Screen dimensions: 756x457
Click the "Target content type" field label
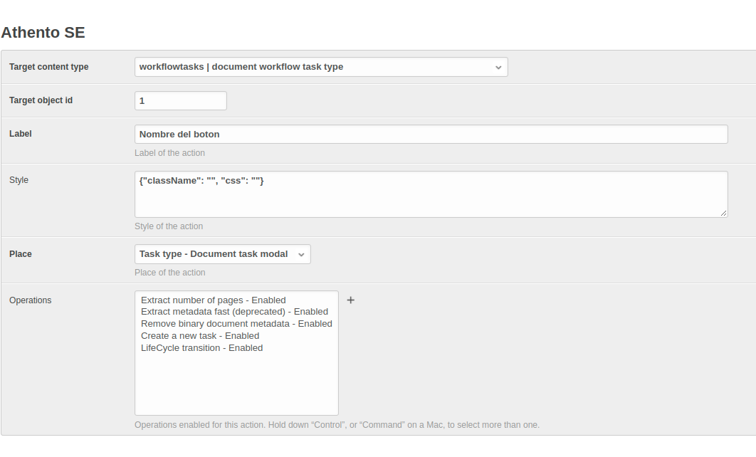(x=49, y=67)
